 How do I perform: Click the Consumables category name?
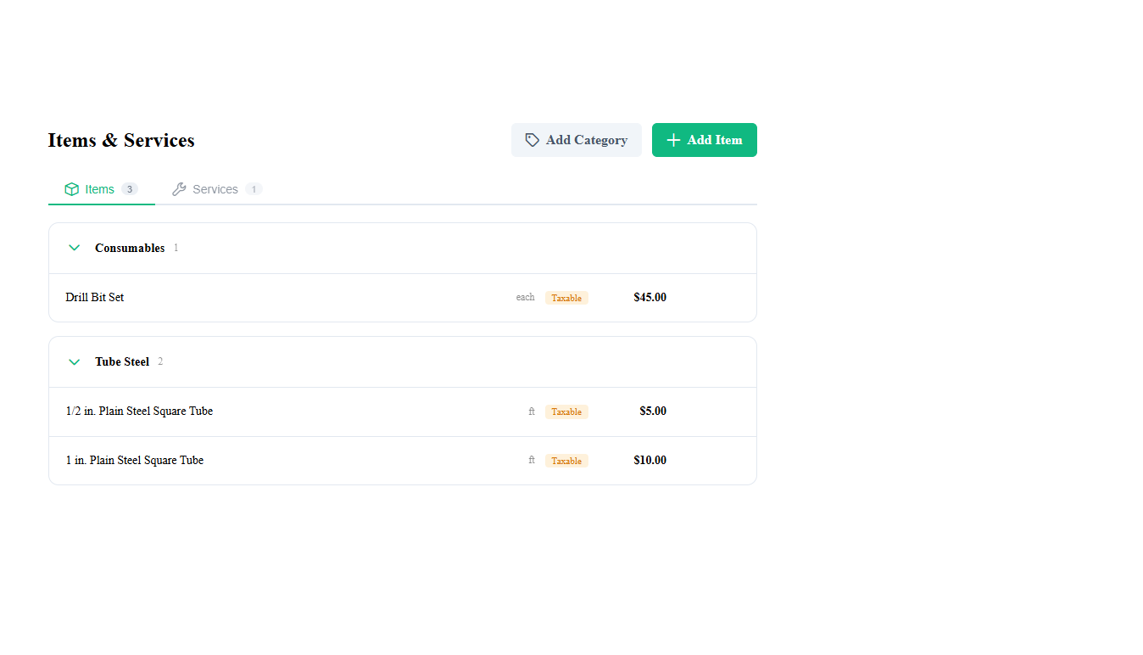point(130,248)
